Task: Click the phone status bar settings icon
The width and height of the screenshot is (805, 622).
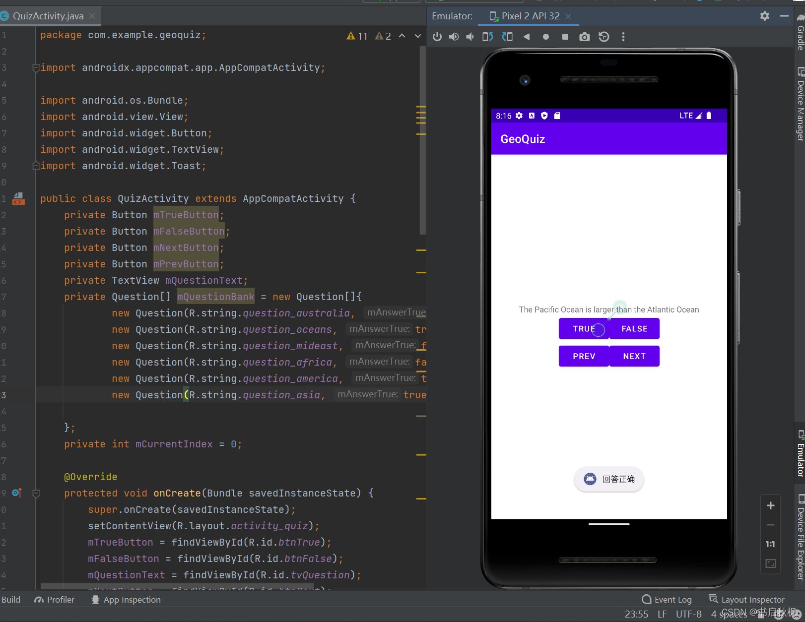Action: (x=519, y=116)
